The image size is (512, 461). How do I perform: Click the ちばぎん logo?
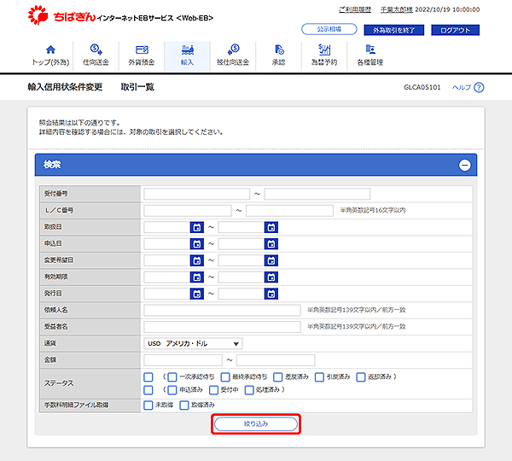coord(61,15)
